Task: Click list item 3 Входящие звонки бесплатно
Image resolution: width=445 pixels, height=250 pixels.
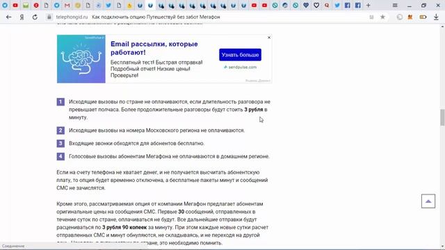Action: pos(136,144)
